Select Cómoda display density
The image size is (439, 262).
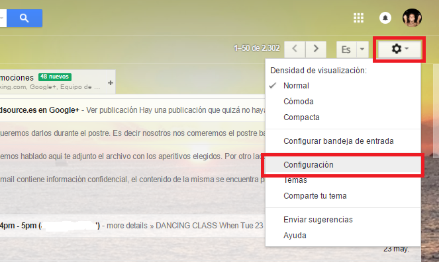343,101
